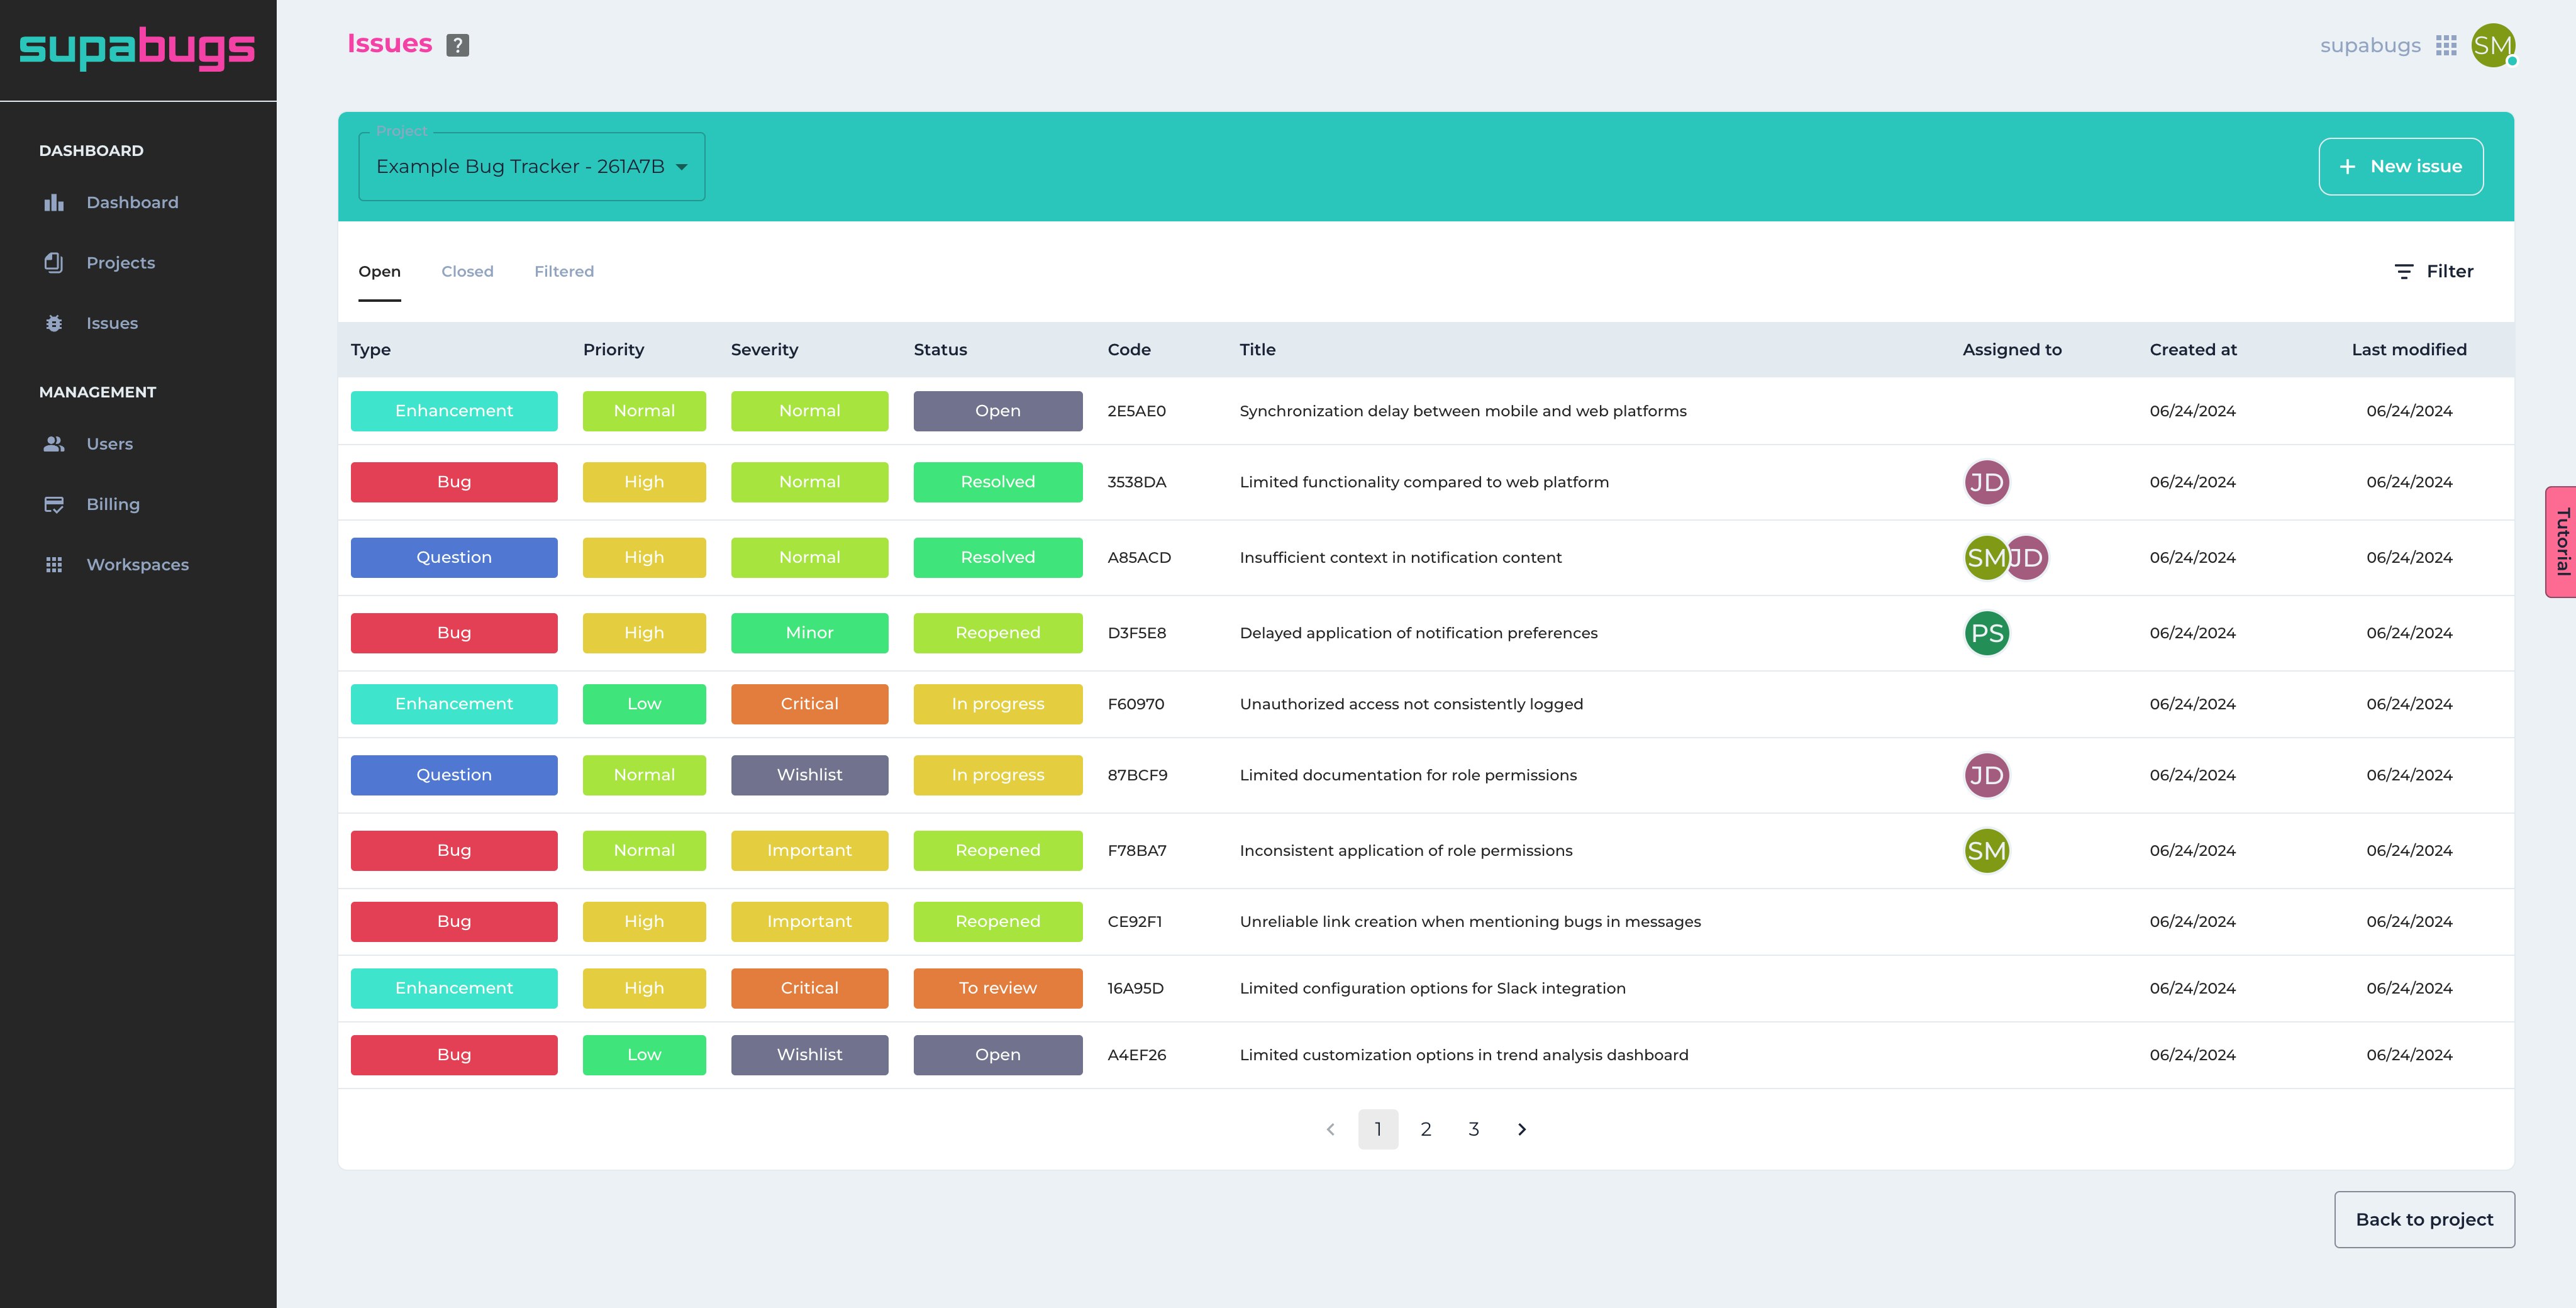Click the Billing card icon
2576x1308 pixels.
pyautogui.click(x=54, y=504)
